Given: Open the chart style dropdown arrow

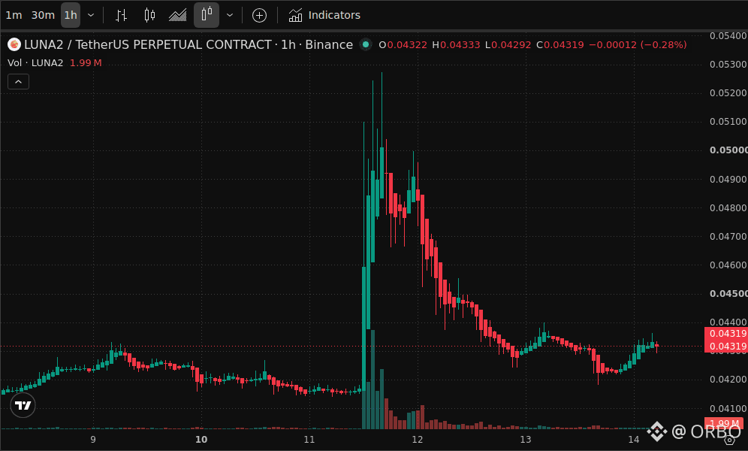Looking at the screenshot, I should (230, 15).
